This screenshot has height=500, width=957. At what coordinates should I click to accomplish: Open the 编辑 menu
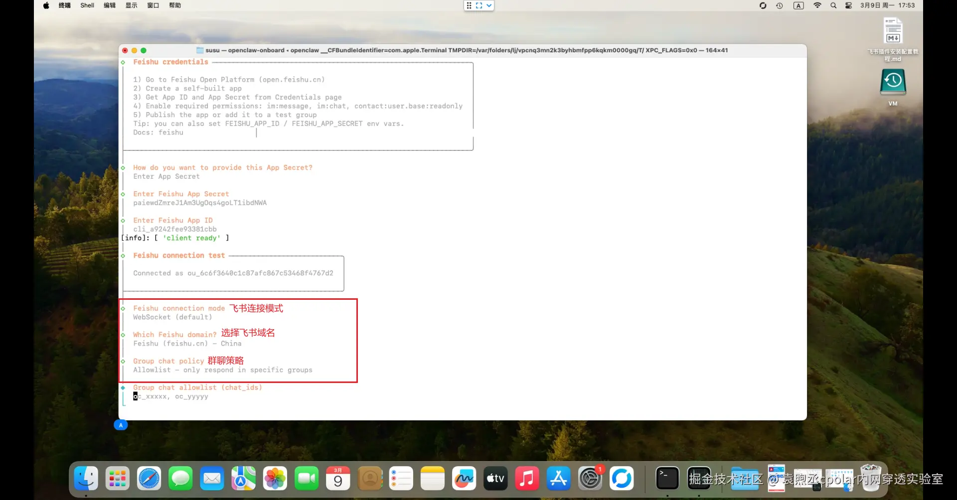110,5
